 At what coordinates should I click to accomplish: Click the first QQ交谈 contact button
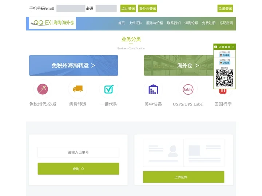tap(225, 55)
